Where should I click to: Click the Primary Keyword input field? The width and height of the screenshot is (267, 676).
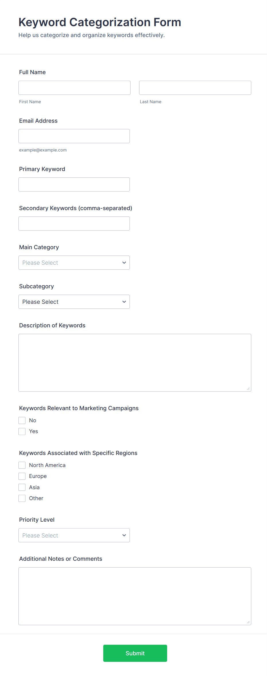pos(74,184)
